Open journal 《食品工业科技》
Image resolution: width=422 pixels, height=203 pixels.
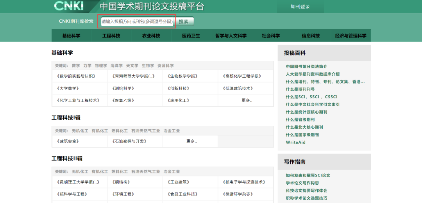tap(182, 194)
